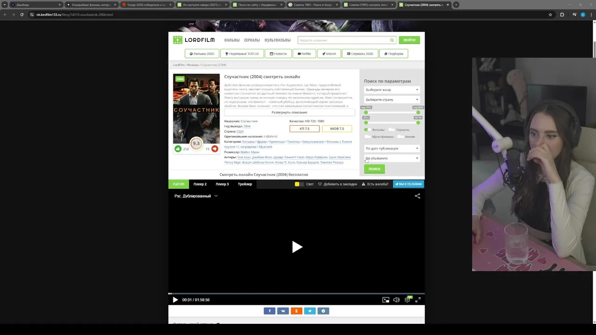596x335 pixels.
Task: Toggle the Фильмы filter switch
Action: click(x=367, y=130)
